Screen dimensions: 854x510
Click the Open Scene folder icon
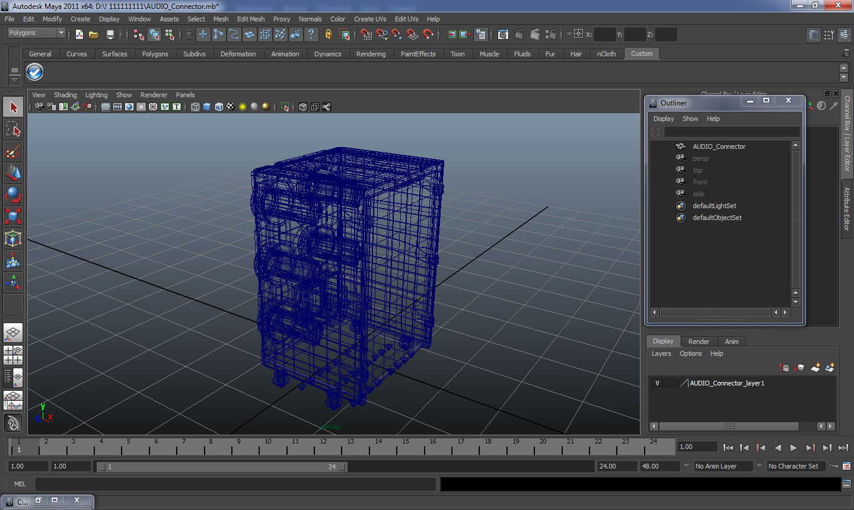pos(94,34)
